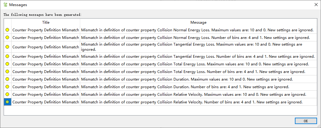Click warning icon for Normal Energy Loss maximum values

click(x=7, y=30)
